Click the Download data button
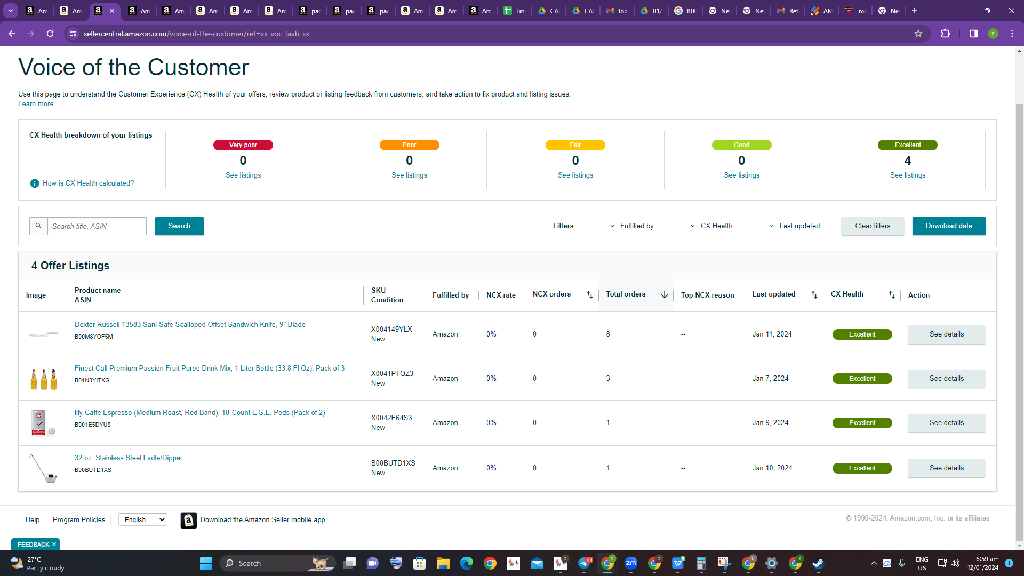 pyautogui.click(x=949, y=226)
